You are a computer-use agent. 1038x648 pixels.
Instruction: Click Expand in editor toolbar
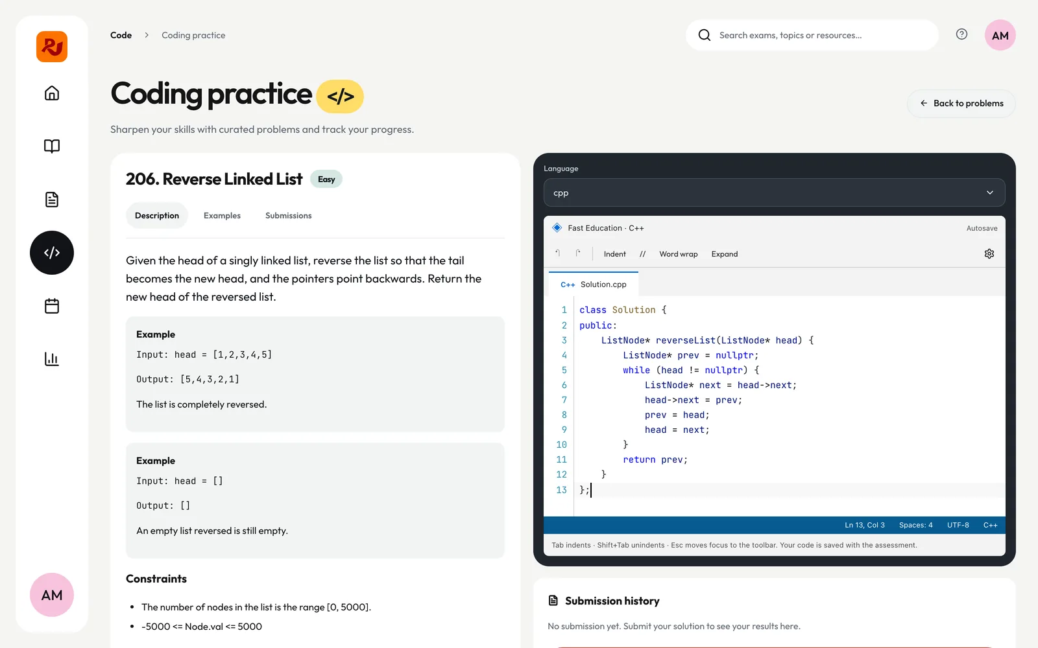(x=725, y=254)
